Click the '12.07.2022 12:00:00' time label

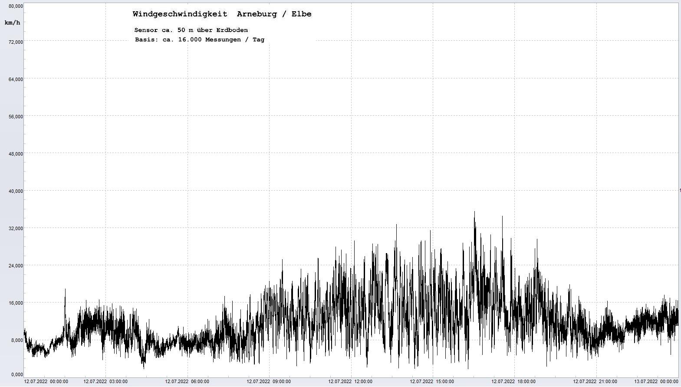pyautogui.click(x=350, y=382)
